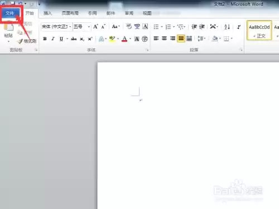Toggle Show/Hide paragraph marks

[239, 27]
